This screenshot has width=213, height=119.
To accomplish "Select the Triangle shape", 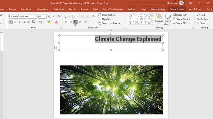I will click(130, 19).
